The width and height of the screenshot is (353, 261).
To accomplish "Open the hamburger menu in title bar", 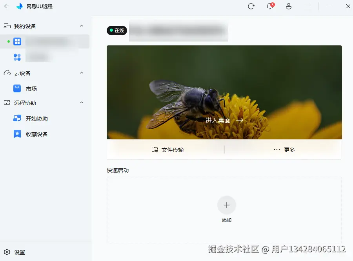I will 307,6.
